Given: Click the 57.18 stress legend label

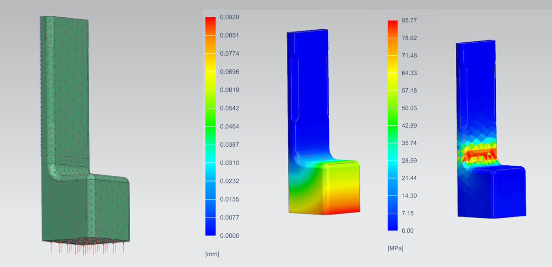Looking at the screenshot, I should coord(409,91).
